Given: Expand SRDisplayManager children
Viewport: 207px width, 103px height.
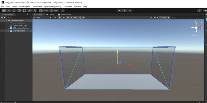Looking at the screenshot, I should click(9, 28).
